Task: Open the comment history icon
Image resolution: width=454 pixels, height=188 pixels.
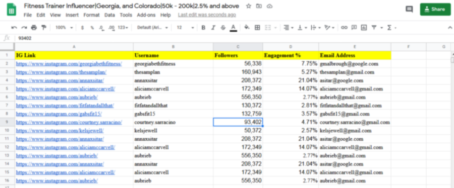Action: point(409,10)
